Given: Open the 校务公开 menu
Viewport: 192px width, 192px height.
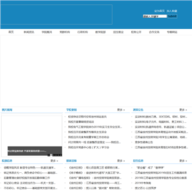Looking at the screenshot, I should pos(136,32).
